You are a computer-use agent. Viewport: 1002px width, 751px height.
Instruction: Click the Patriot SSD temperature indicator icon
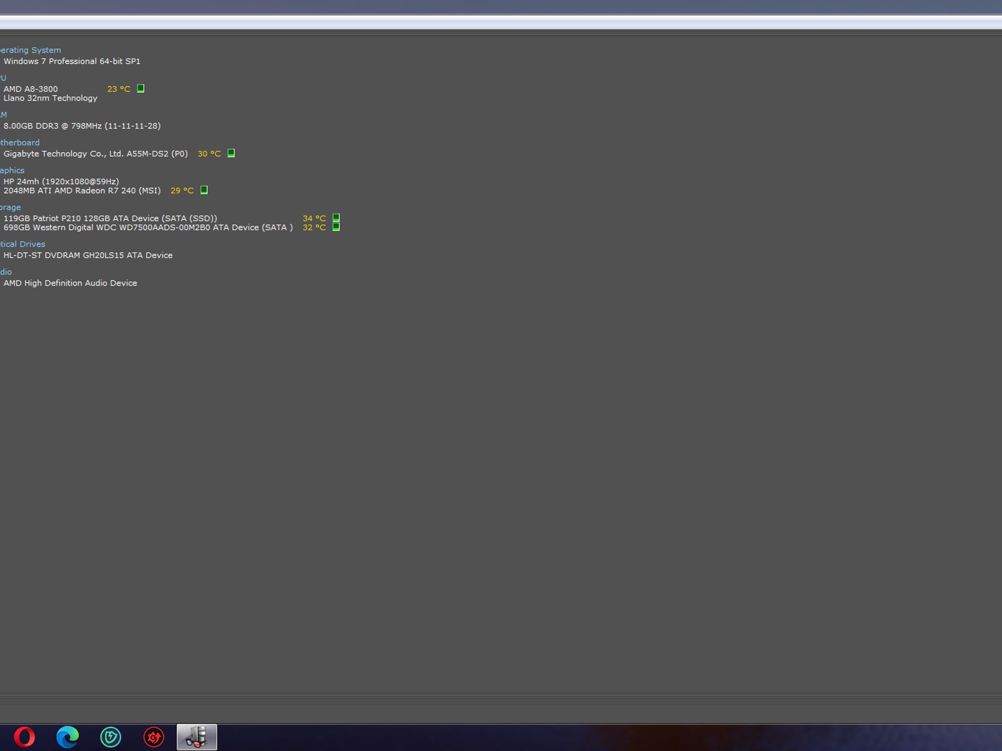tap(336, 218)
